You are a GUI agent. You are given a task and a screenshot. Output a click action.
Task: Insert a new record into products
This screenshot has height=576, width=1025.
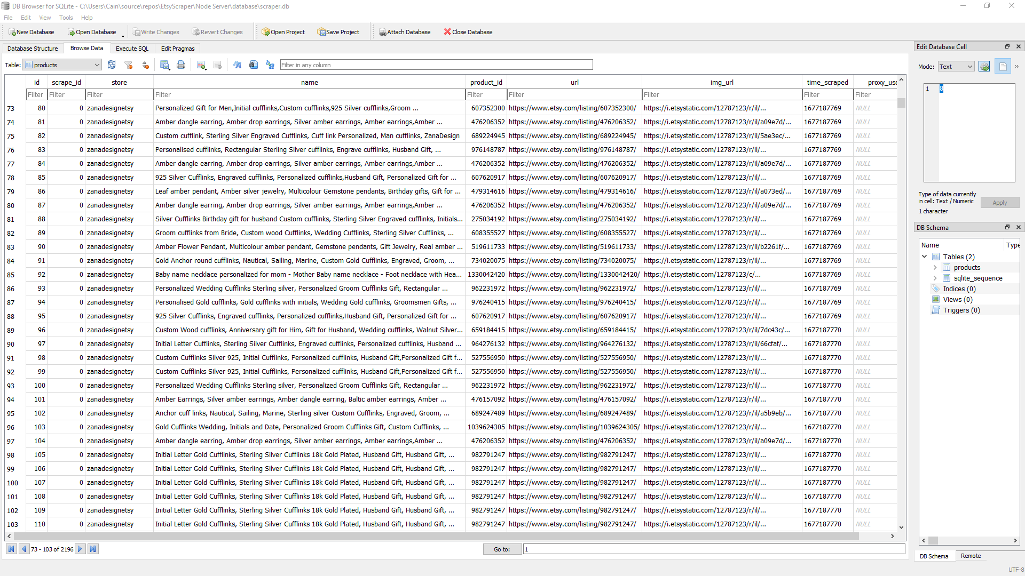[x=201, y=65]
